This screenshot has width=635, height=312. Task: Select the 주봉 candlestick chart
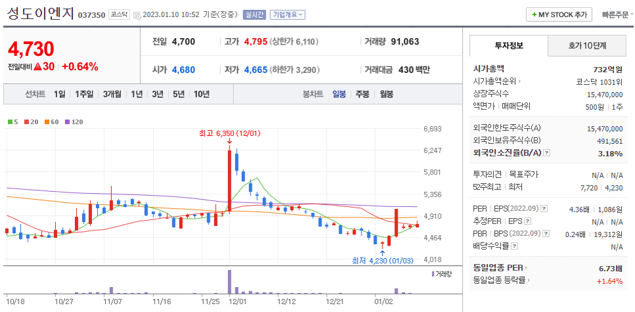(363, 95)
